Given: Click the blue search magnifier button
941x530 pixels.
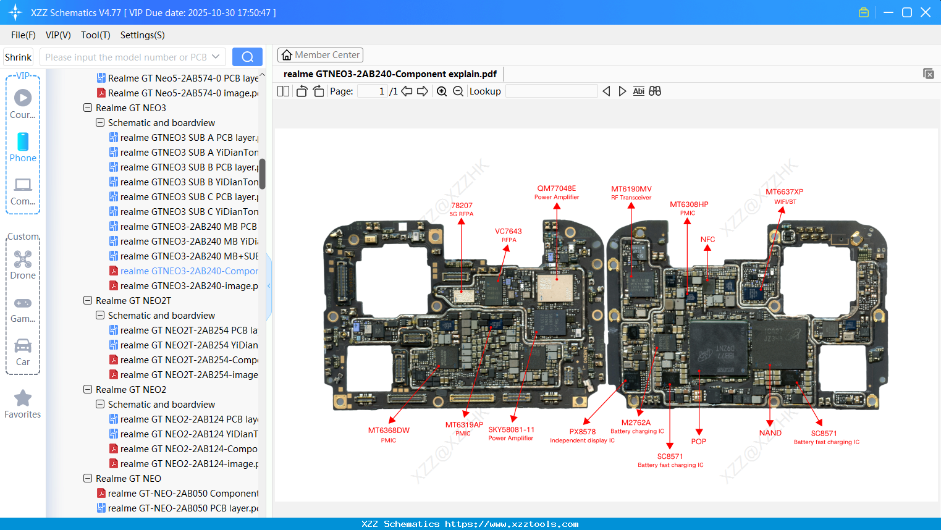Looking at the screenshot, I should click(x=247, y=57).
